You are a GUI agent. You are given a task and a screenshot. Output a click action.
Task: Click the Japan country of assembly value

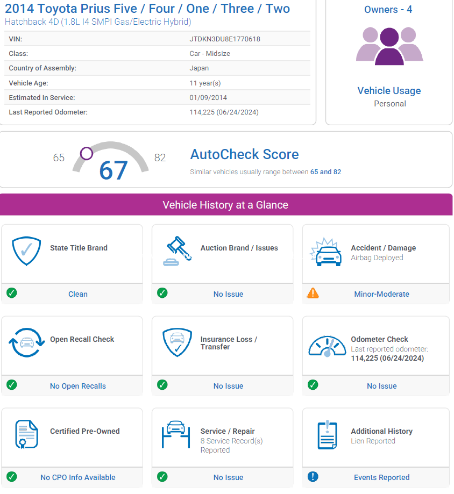pyautogui.click(x=199, y=68)
